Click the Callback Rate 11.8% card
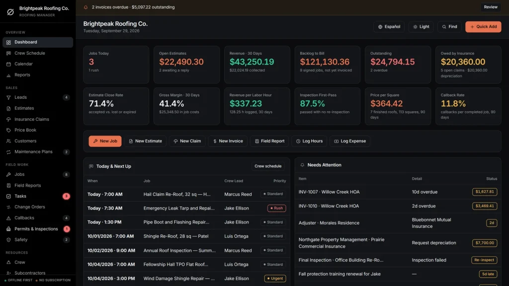This screenshot has width=509, height=286. point(468,106)
